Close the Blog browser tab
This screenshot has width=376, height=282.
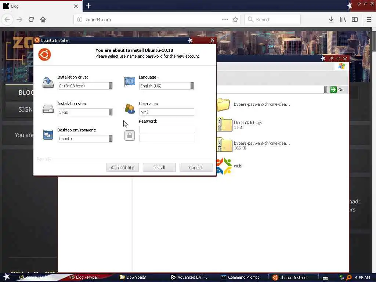pyautogui.click(x=76, y=6)
